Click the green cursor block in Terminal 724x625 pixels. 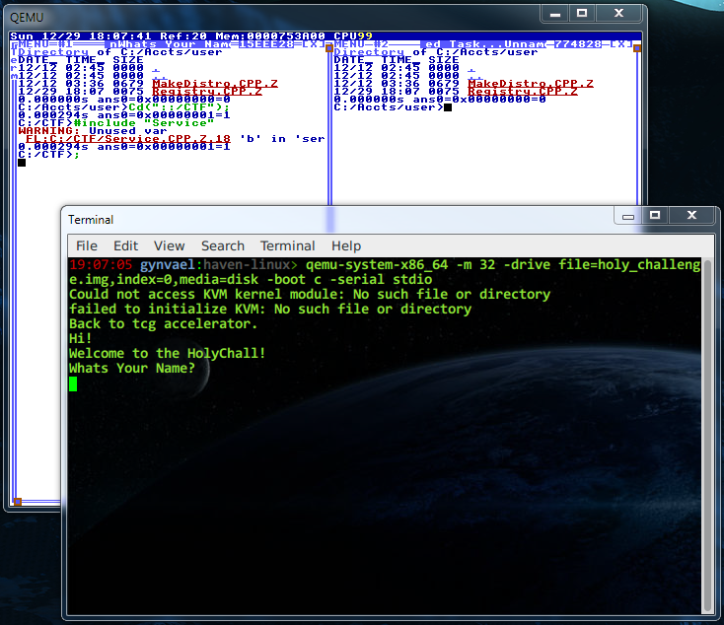tap(73, 384)
